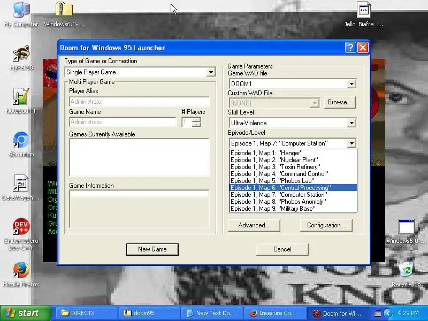
Task: Launch Notepad++ desktop shortcut
Action: (x=21, y=101)
